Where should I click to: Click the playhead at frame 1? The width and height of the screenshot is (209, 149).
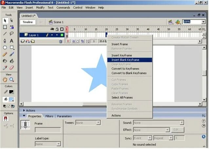pyautogui.click(x=67, y=29)
